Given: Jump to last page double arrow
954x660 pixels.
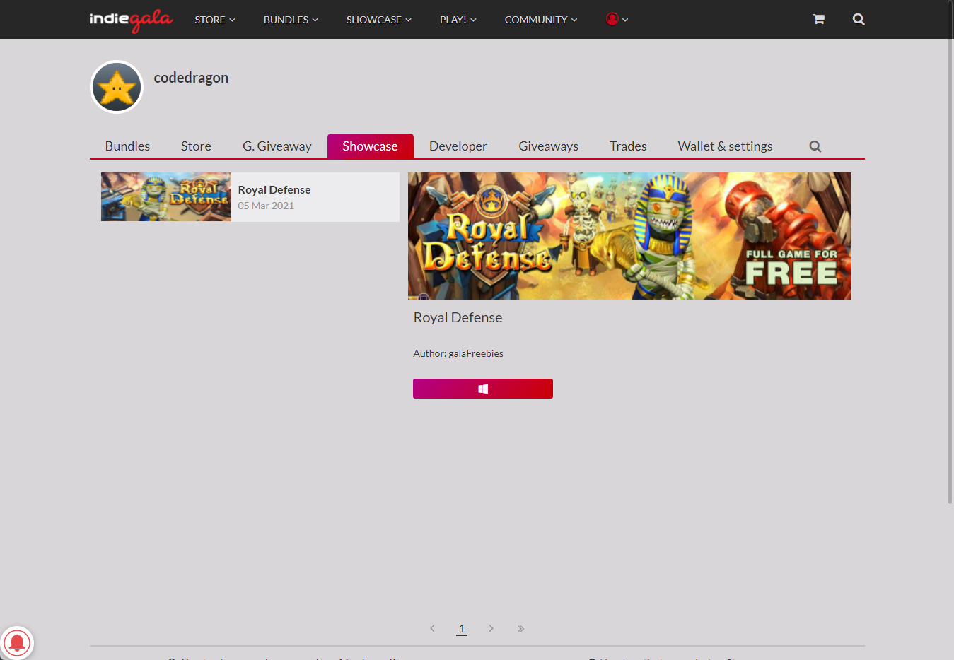Looking at the screenshot, I should tap(520, 628).
